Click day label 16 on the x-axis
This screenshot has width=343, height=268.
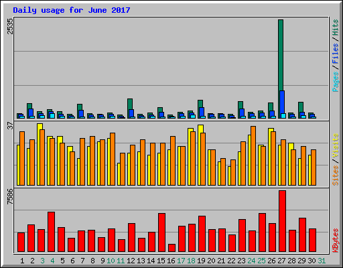tap(171, 261)
